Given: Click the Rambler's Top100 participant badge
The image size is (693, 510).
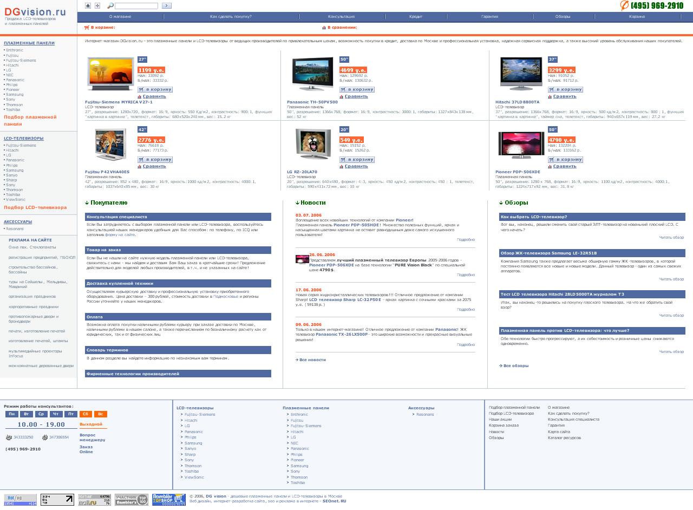Looking at the screenshot, I should (x=131, y=500).
